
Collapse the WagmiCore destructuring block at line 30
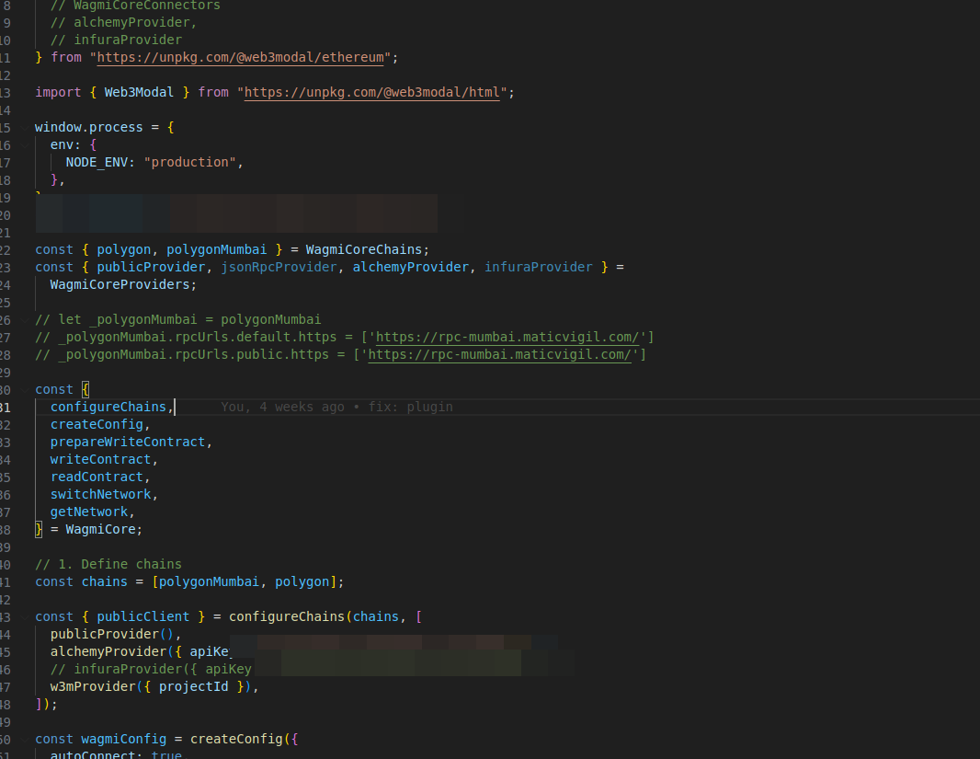coord(24,388)
